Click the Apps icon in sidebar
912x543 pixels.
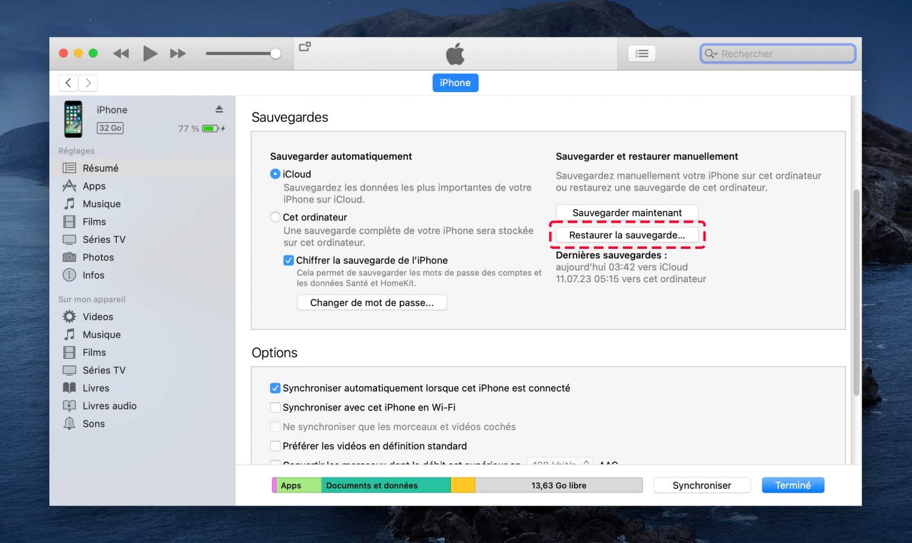tap(69, 186)
